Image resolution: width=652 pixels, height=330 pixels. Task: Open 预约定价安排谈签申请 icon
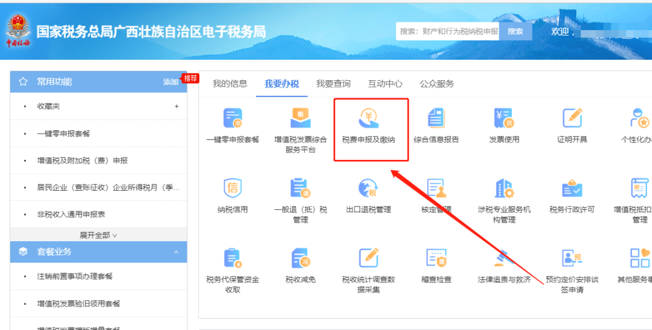pyautogui.click(x=572, y=258)
